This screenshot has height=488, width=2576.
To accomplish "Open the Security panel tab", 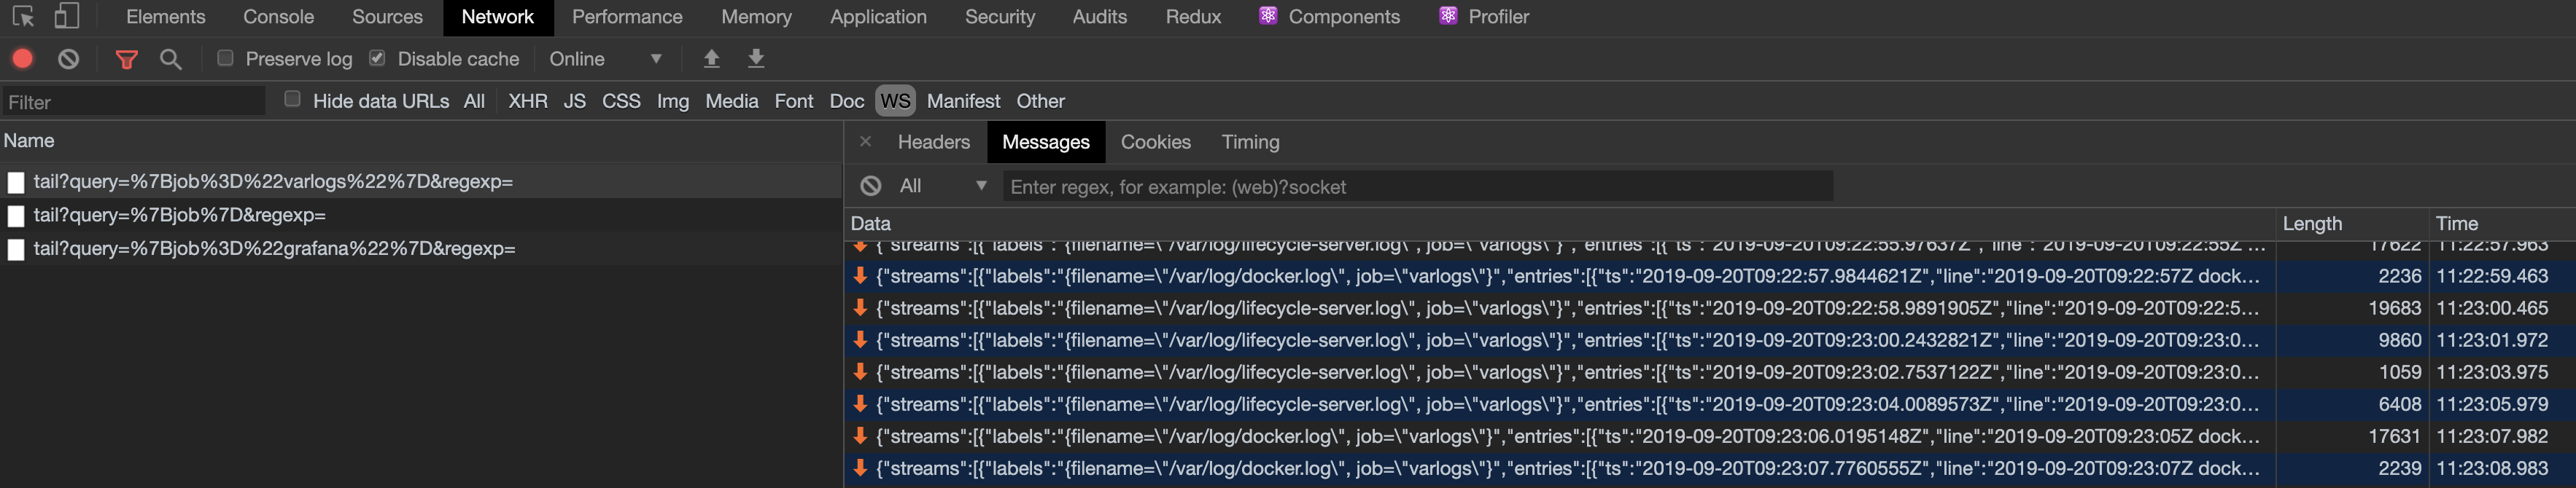I will [x=1000, y=17].
